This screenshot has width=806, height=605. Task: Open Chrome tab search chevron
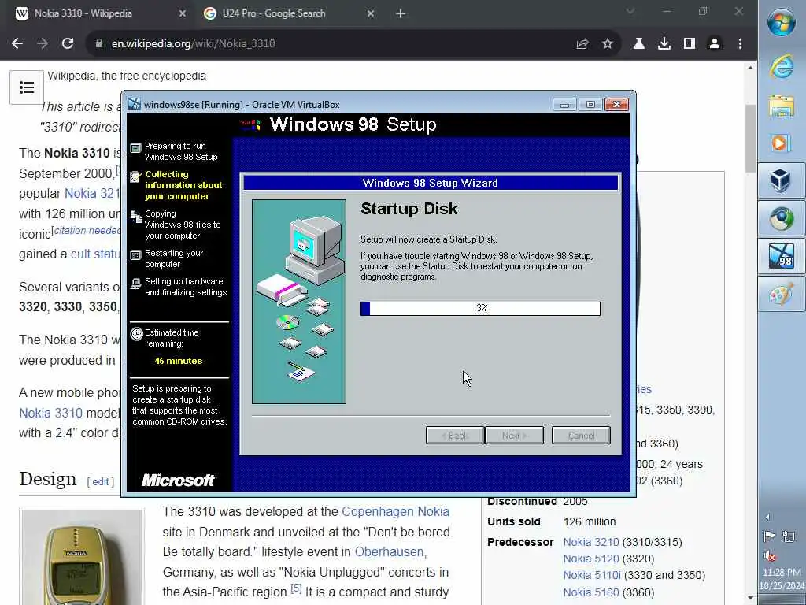[x=630, y=11]
